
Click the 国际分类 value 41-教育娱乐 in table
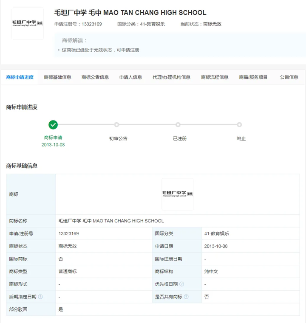[216, 233]
